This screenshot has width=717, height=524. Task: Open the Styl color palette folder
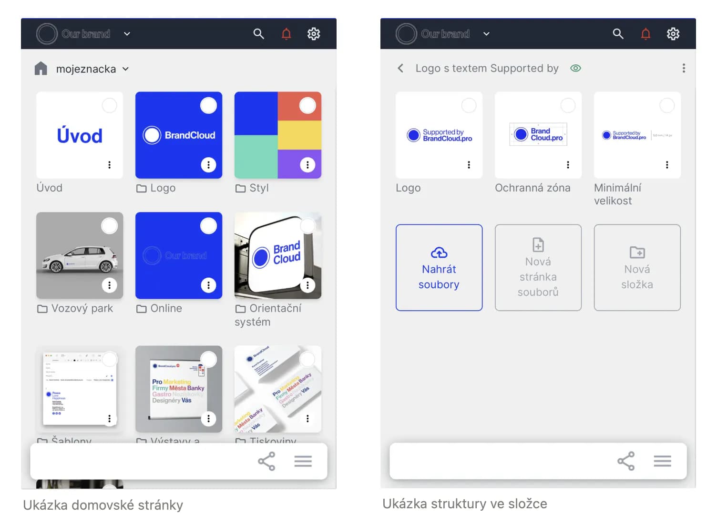[x=277, y=135]
